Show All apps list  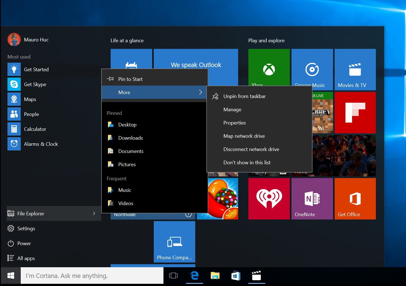54,258
